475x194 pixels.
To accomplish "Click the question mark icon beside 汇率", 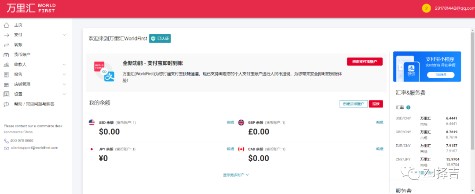I will (x=408, y=107).
